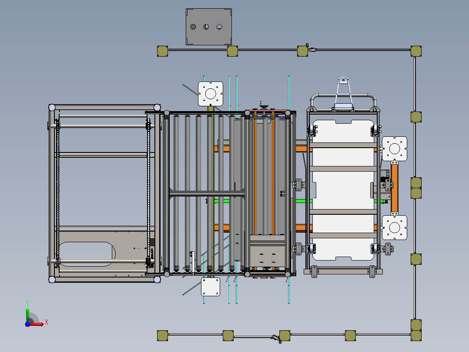Screen dimensions: 469x352
Task: Select the bottom-right corner circle of left frame
Action: pos(157,280)
